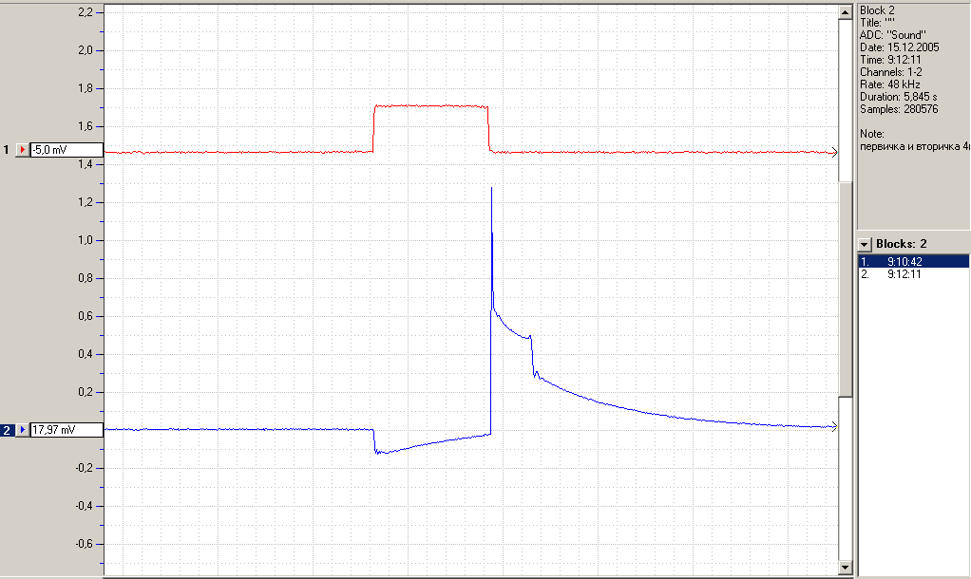Click the channel 1 number label
The width and height of the screenshot is (971, 579).
(x=7, y=150)
